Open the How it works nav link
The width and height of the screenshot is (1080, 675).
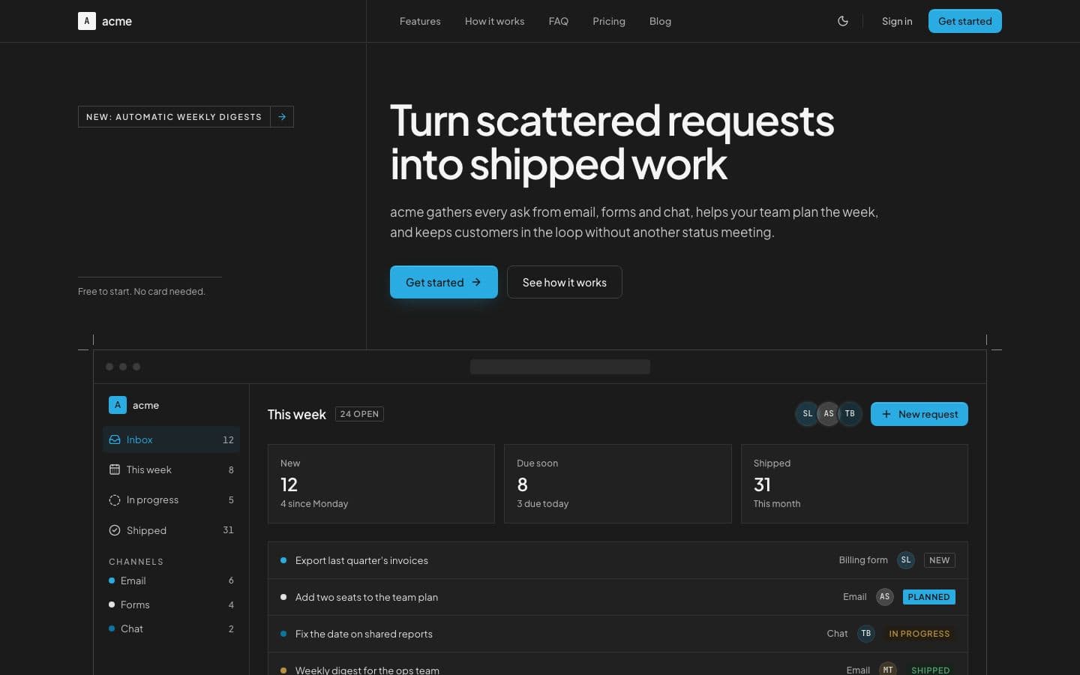(494, 21)
